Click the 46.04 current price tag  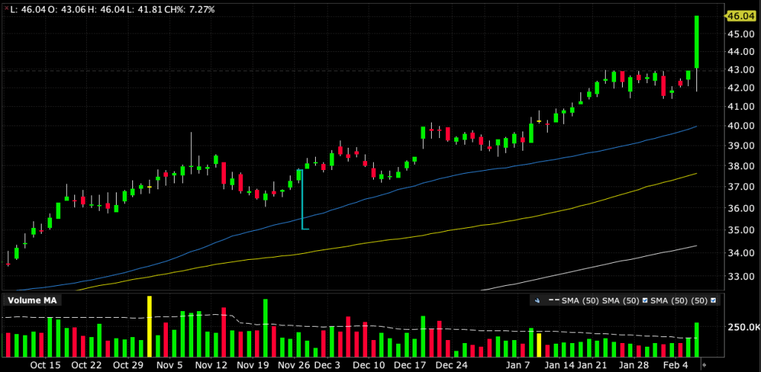pos(741,16)
